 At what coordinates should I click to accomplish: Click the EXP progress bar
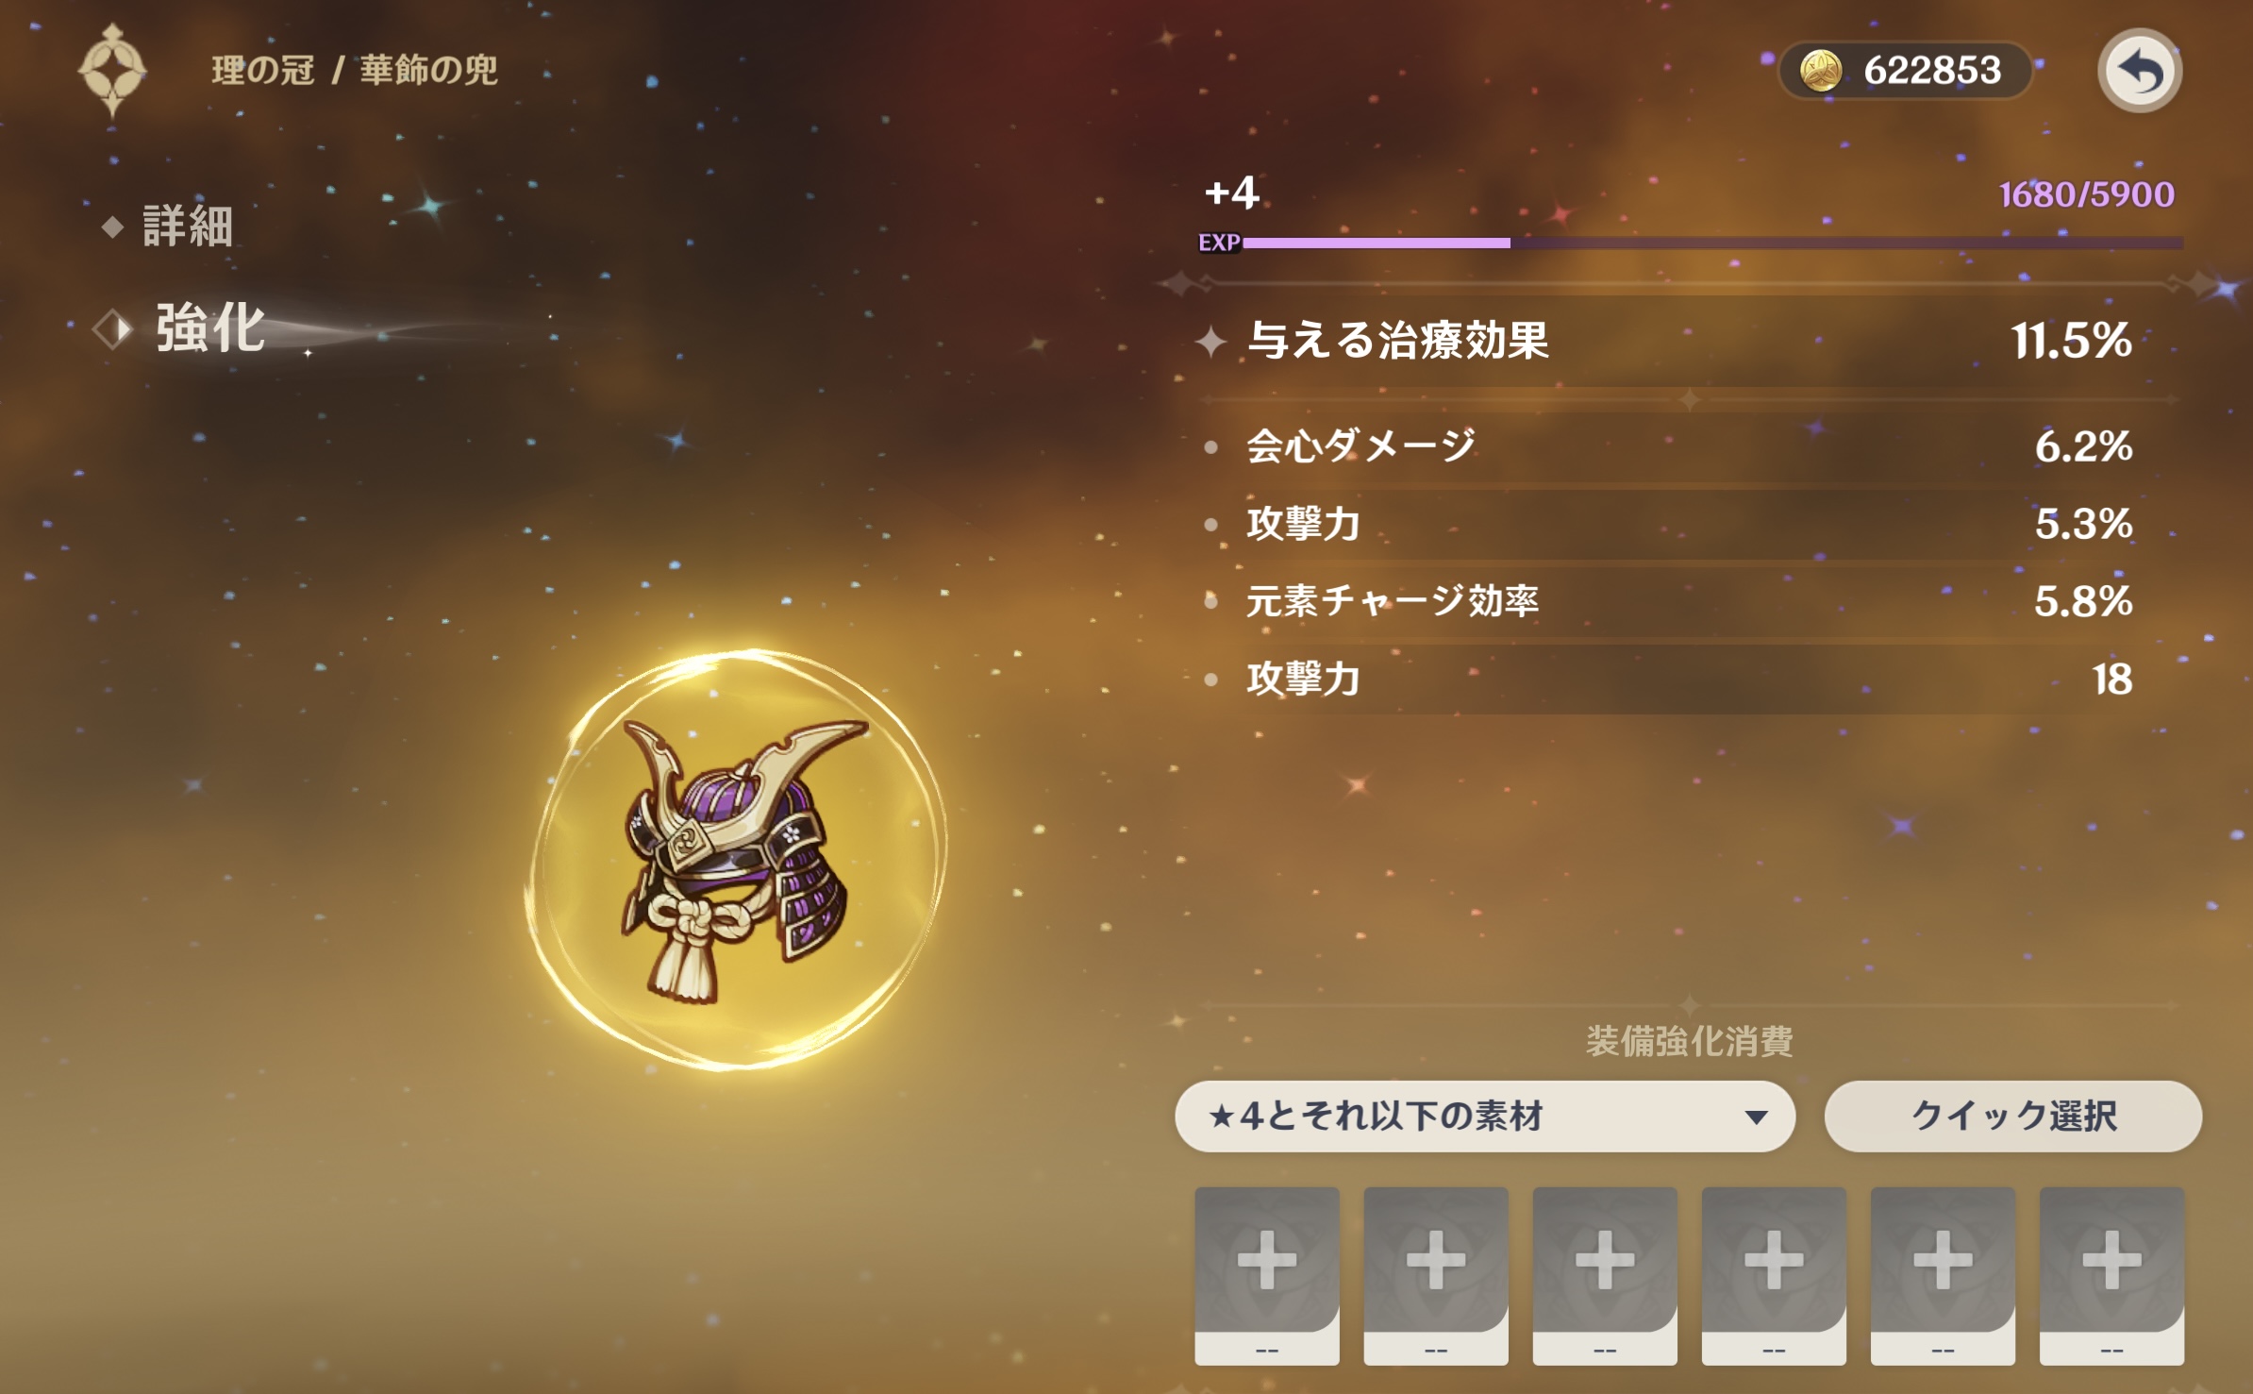[x=1712, y=244]
